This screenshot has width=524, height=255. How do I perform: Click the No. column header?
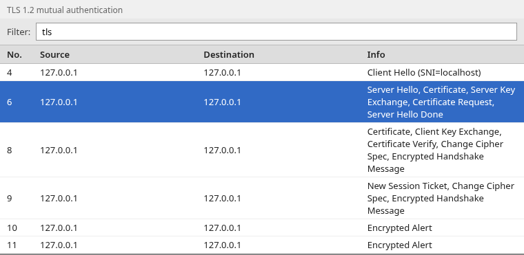14,55
